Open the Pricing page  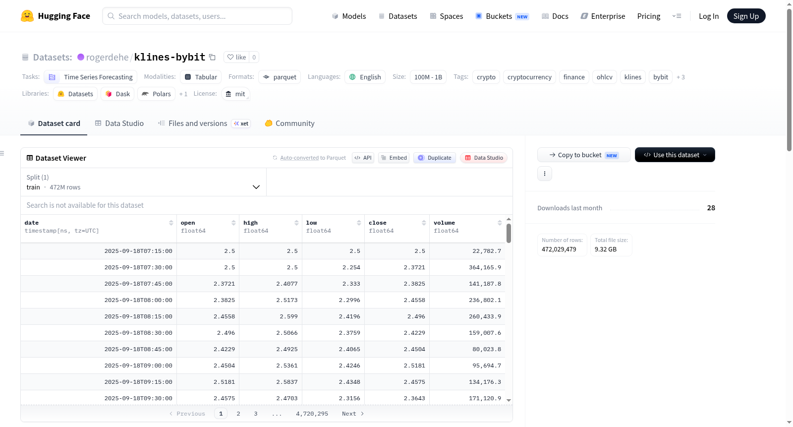649,16
